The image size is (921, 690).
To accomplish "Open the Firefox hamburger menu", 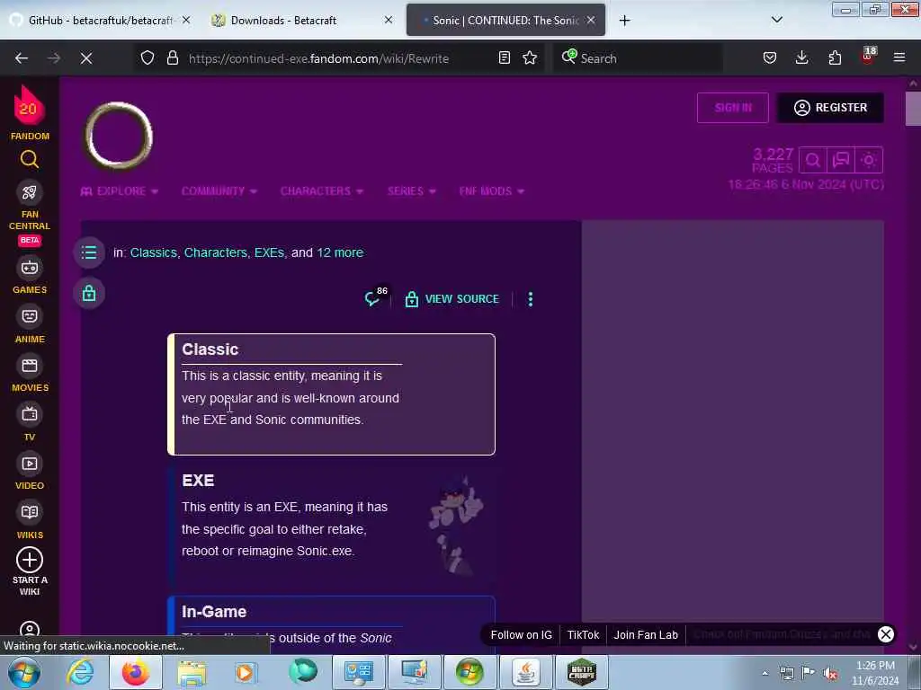I will point(899,57).
